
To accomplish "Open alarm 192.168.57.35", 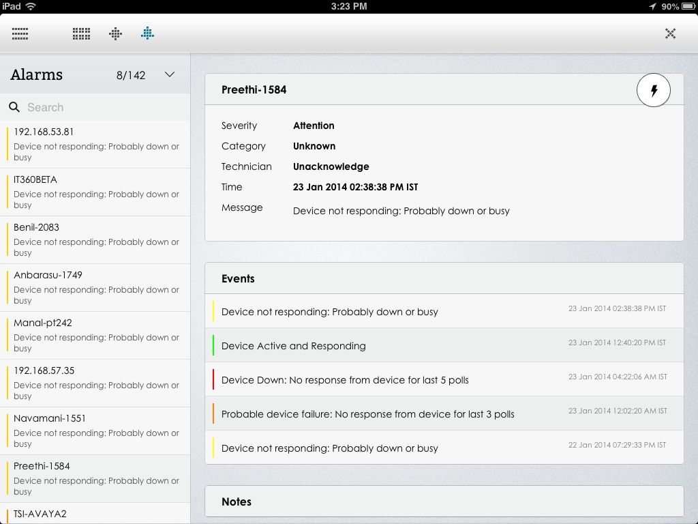I will coord(95,383).
